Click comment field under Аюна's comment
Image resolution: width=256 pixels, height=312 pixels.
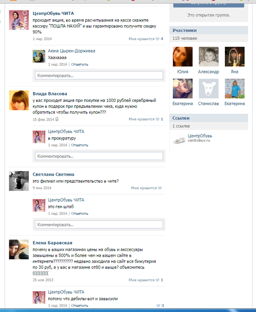click(99, 75)
